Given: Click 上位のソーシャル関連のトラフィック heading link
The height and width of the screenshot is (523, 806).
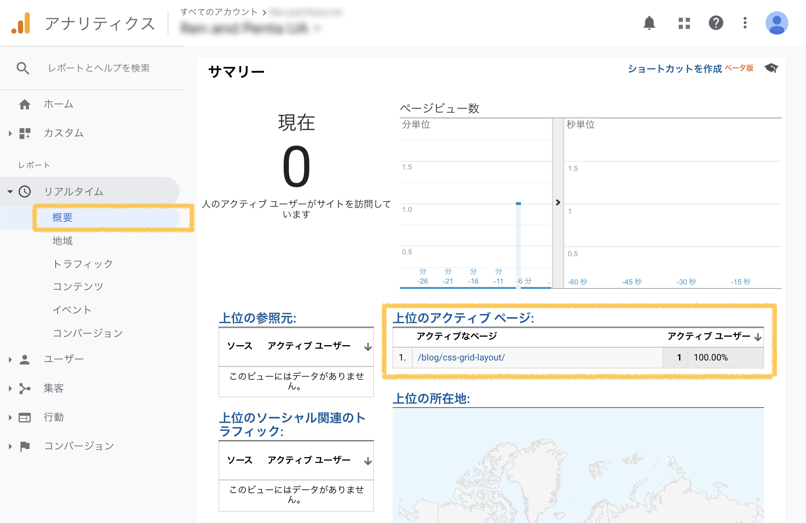Looking at the screenshot, I should [x=292, y=424].
